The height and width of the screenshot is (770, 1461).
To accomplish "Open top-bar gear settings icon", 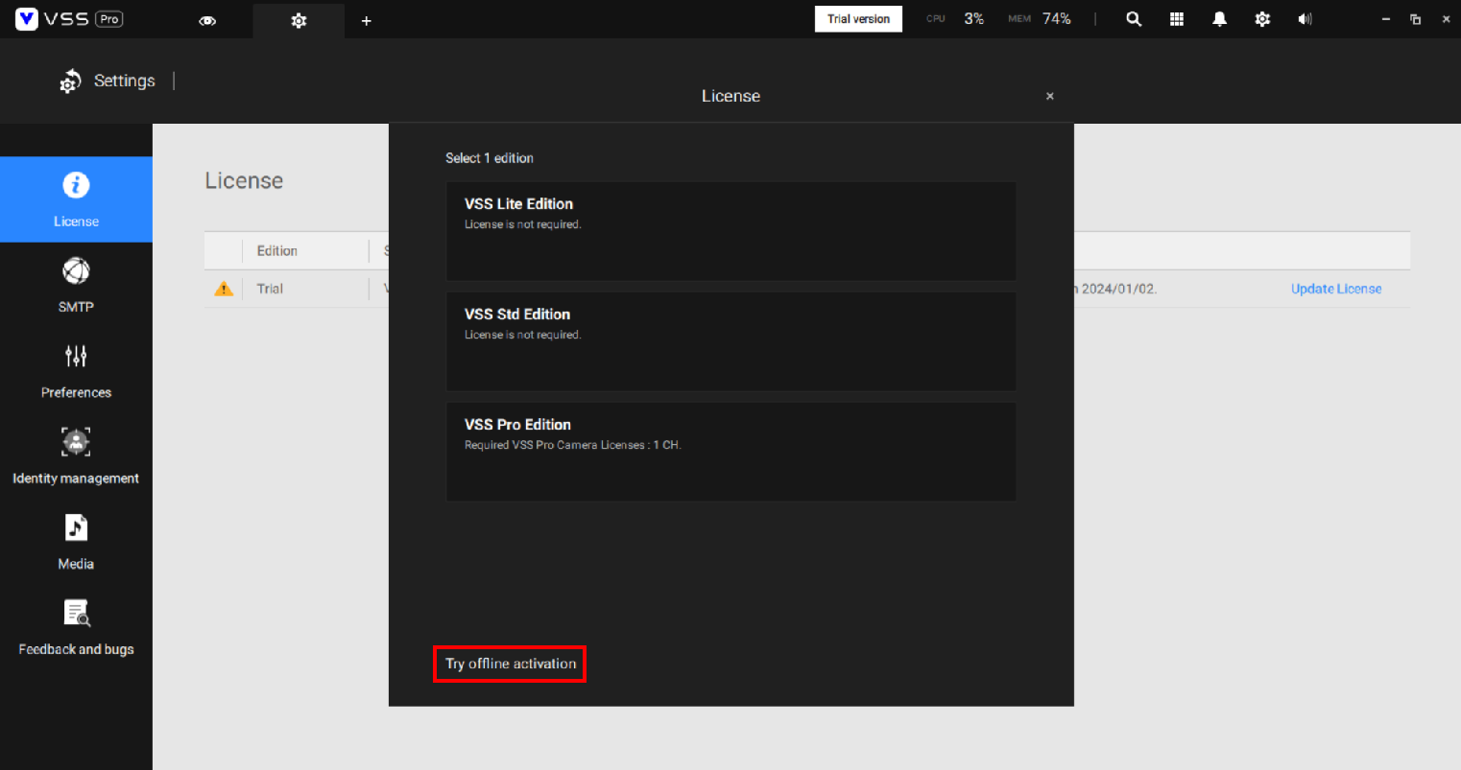I will point(1262,19).
